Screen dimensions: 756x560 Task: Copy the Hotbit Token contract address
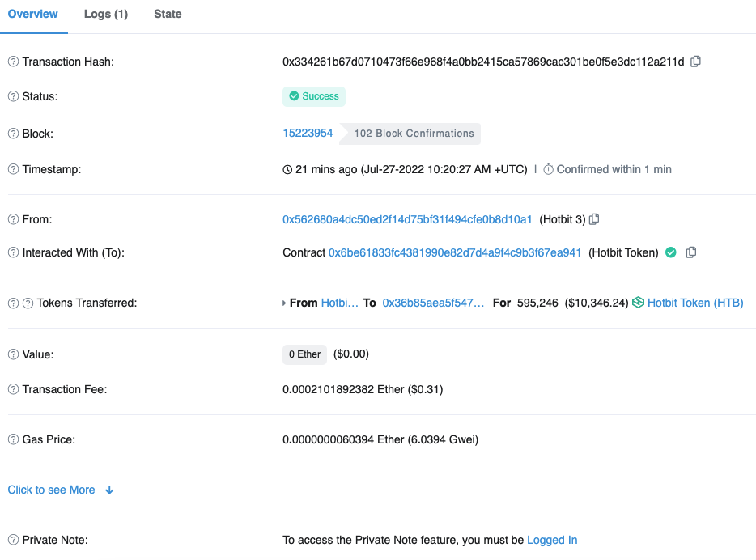[x=690, y=252]
